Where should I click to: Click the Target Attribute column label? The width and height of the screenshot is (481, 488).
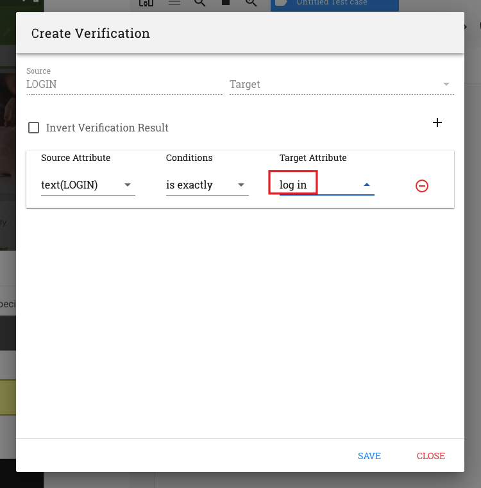pos(313,158)
